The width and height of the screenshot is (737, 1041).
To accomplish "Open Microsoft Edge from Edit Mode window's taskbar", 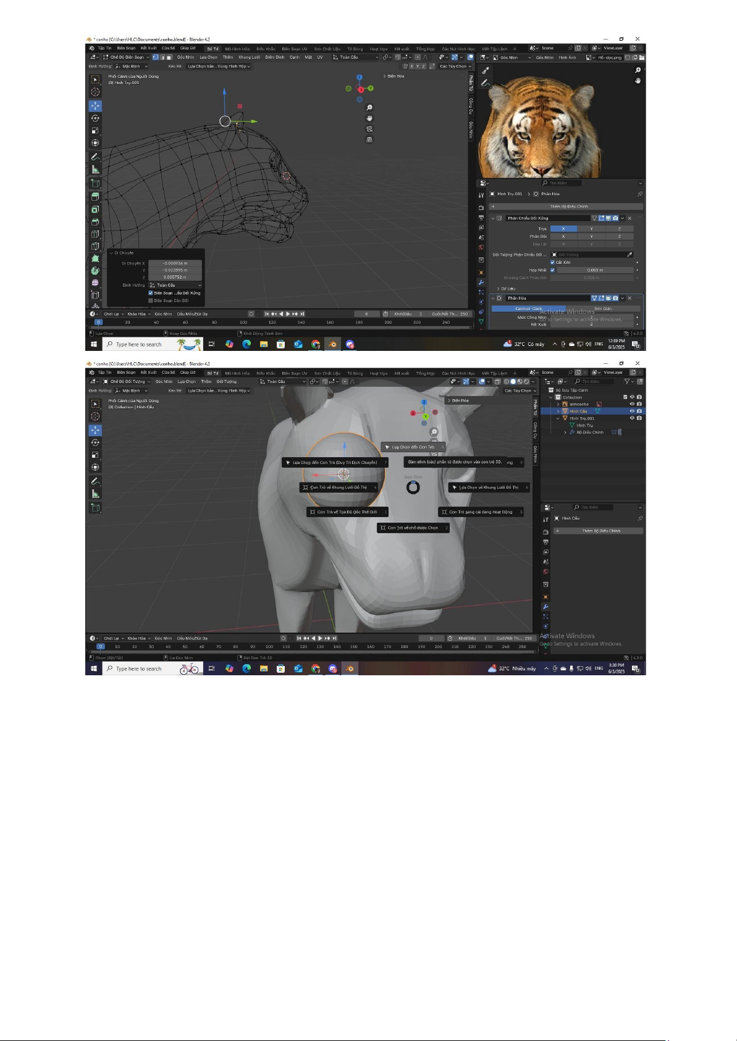I will tap(246, 344).
